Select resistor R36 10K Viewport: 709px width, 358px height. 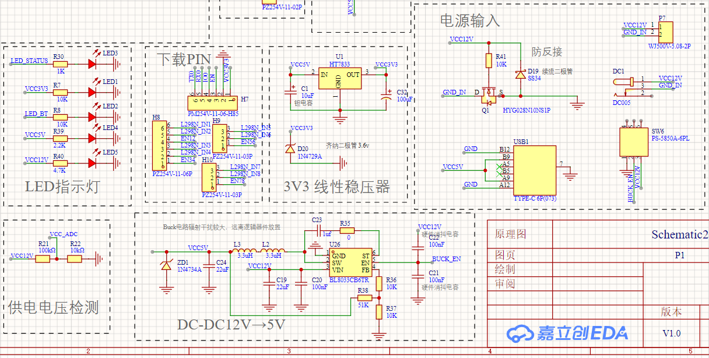click(x=378, y=284)
